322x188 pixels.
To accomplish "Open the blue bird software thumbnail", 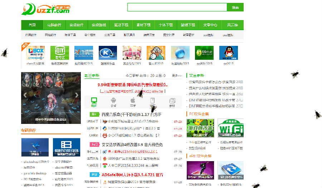I will 35,147.
